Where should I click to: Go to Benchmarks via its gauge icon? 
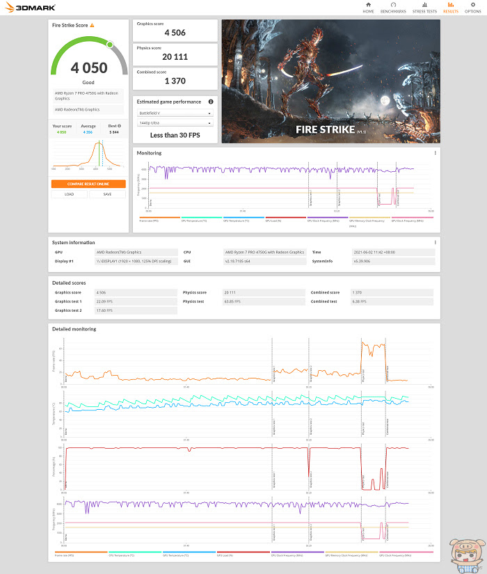pyautogui.click(x=393, y=5)
